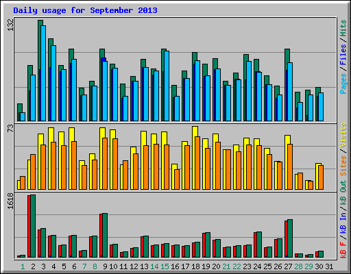Image resolution: width=351 pixels, height=274 pixels.
Task: Click day 14 on the x-axis
Action: click(154, 266)
